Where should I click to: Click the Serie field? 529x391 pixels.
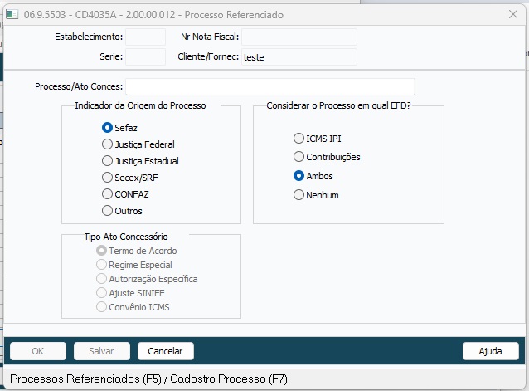click(145, 56)
